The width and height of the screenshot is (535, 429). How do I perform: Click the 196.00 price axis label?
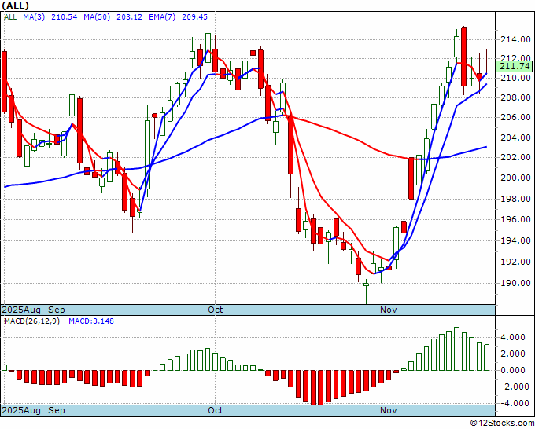pos(515,220)
